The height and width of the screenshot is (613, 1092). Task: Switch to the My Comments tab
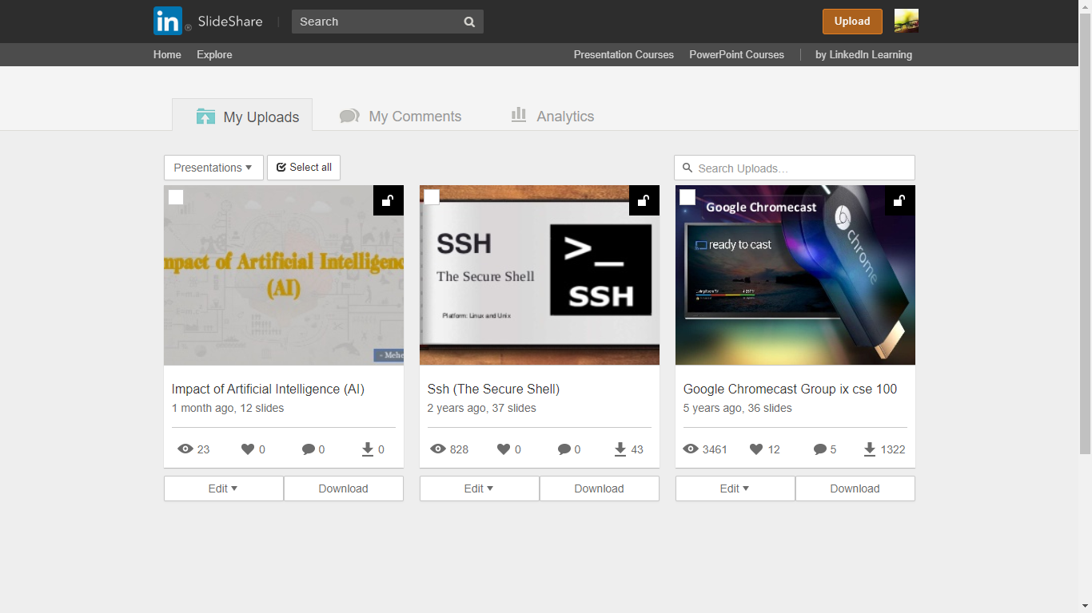[x=401, y=117]
